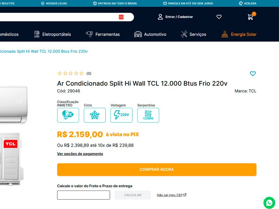The width and height of the screenshot is (279, 209).
Task: Open wishlist heart icon in header
Action: click(x=219, y=17)
